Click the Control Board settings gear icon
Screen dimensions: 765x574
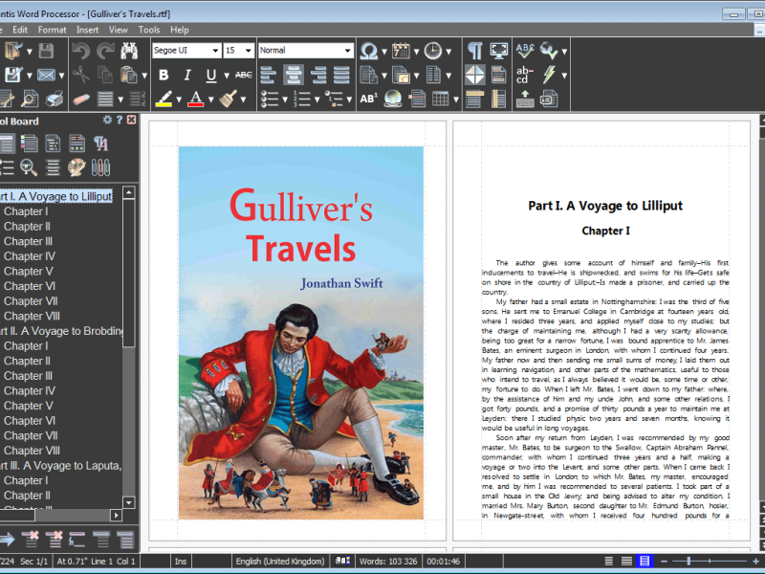(x=107, y=121)
